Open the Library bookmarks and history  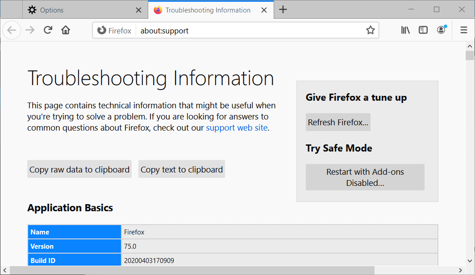pyautogui.click(x=405, y=30)
